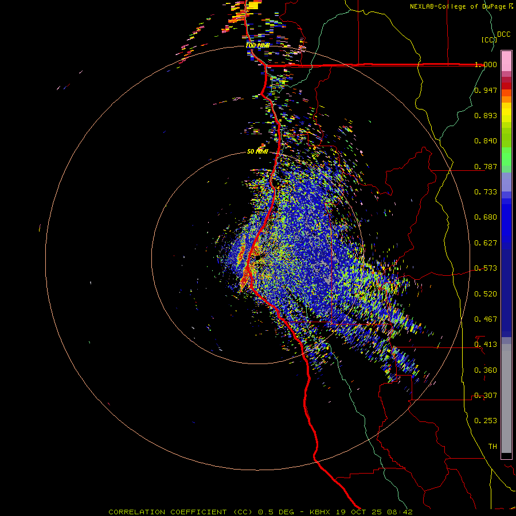516x516 pixels.
Task: Click the 0.840 legend value
Action: [x=486, y=141]
